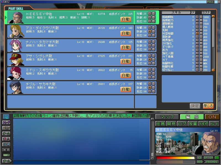
Task: Open the 任務 mission menu button
Action: (x=161, y=124)
